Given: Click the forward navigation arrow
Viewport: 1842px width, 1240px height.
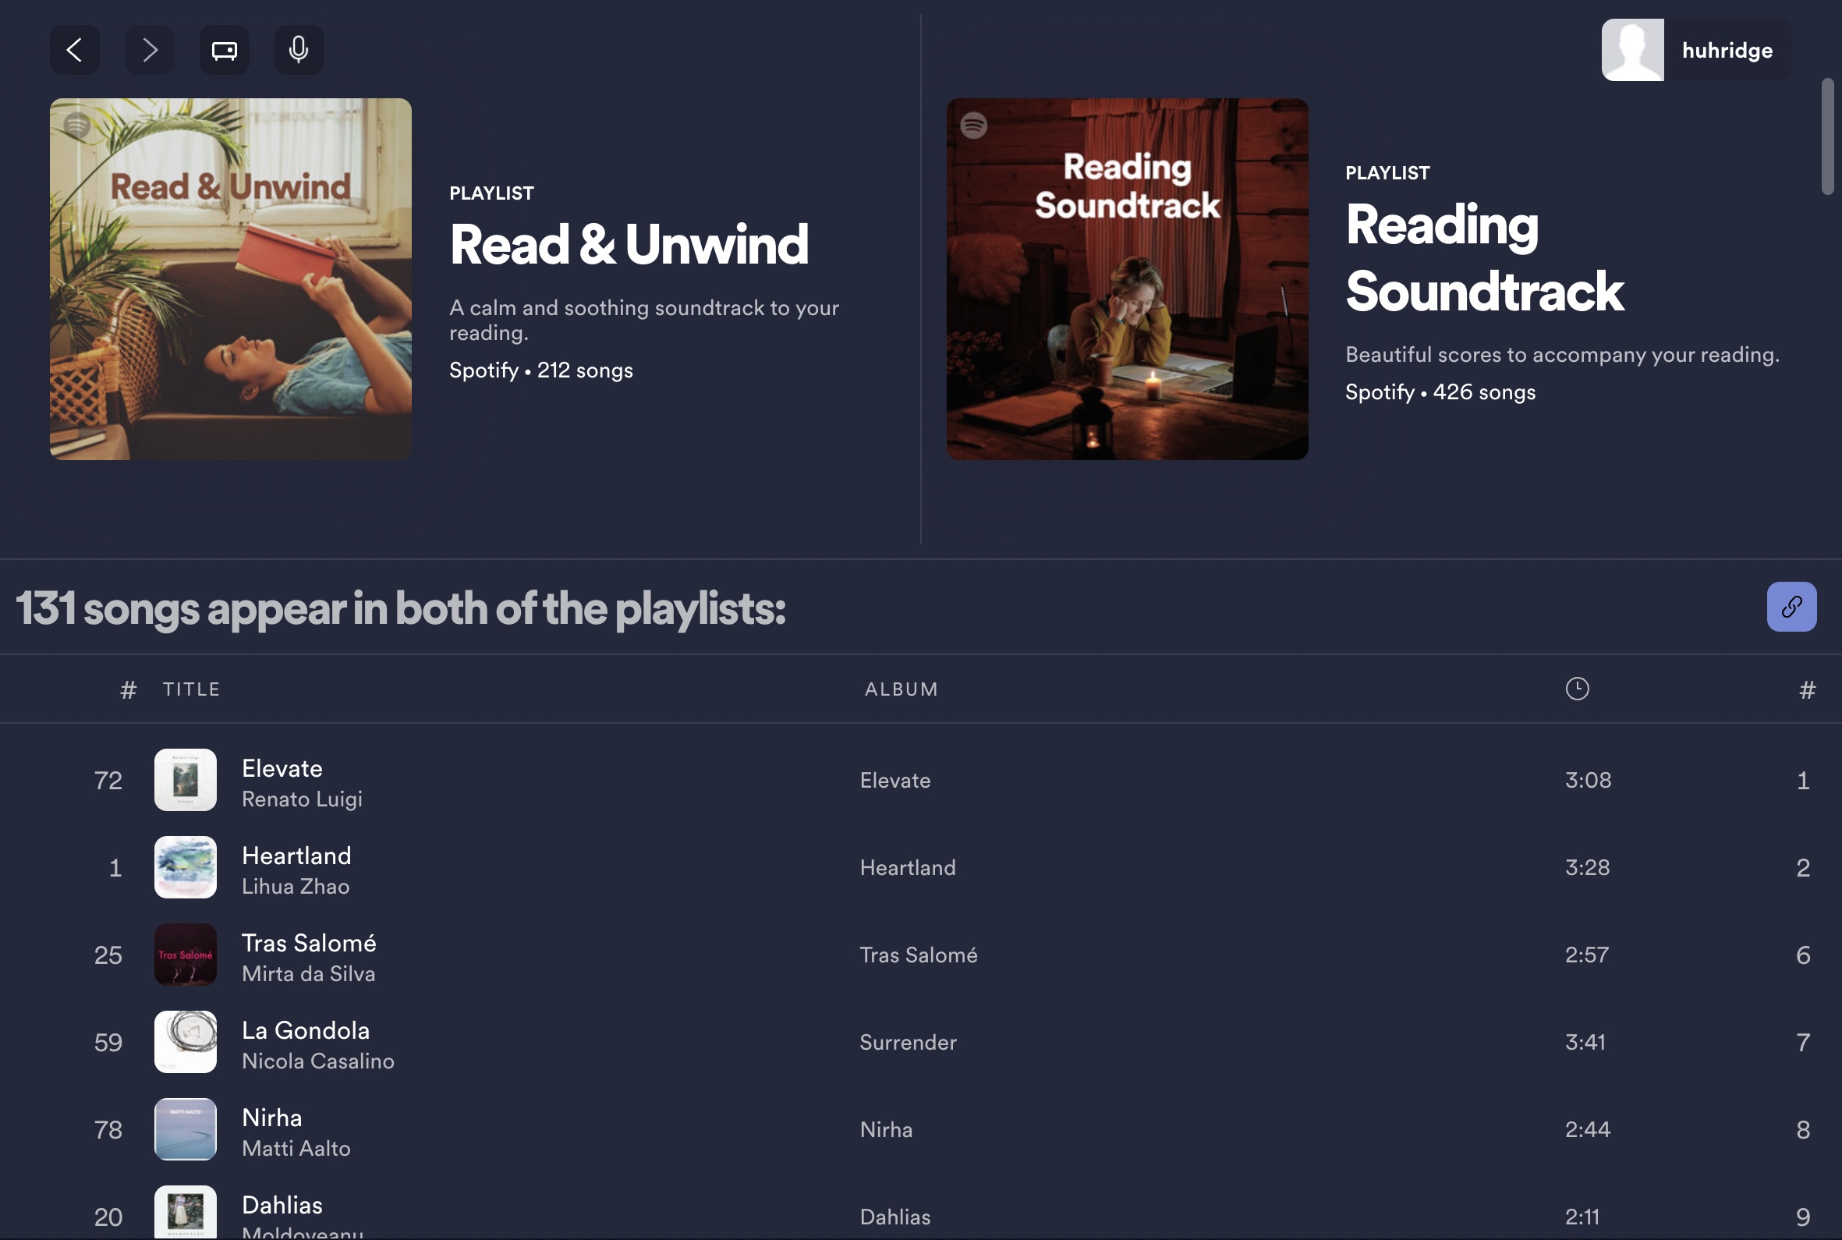Looking at the screenshot, I should (x=150, y=50).
